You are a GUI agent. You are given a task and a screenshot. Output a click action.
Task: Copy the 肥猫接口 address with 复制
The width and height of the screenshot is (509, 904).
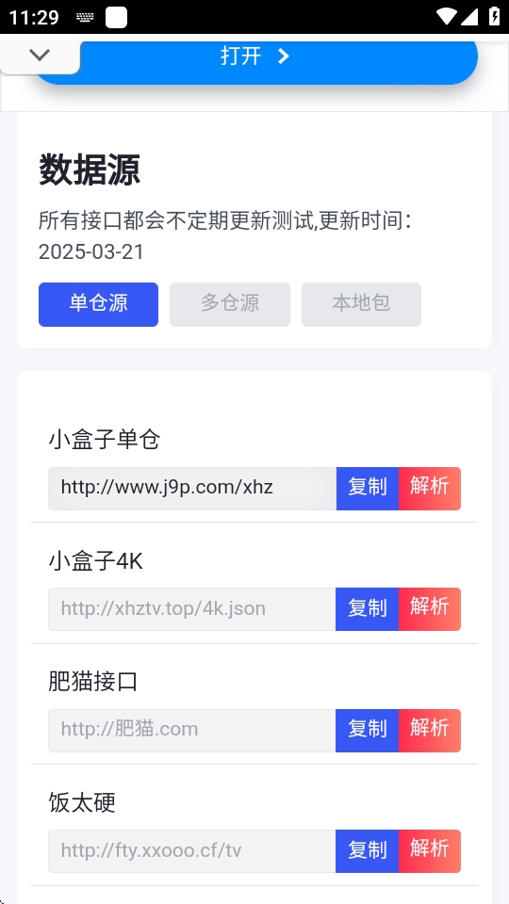point(367,731)
